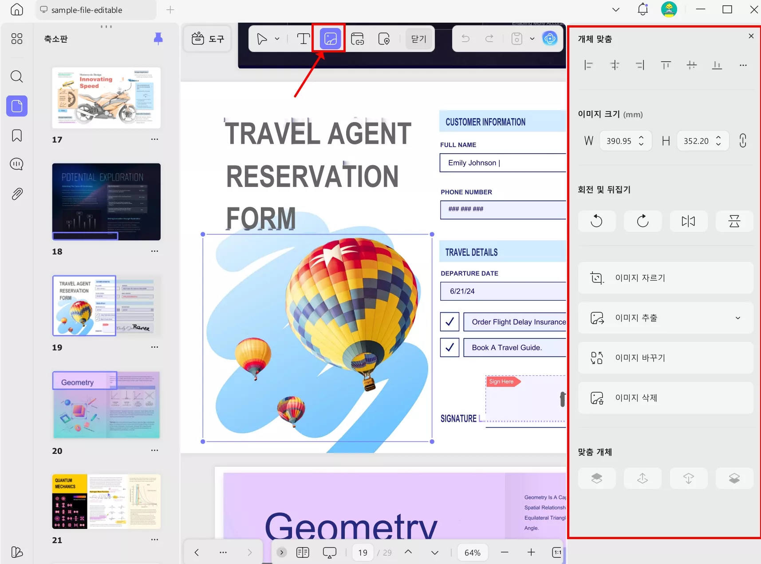Expand the save options dropdown arrow
Screen dimensions: 761x564
532,39
